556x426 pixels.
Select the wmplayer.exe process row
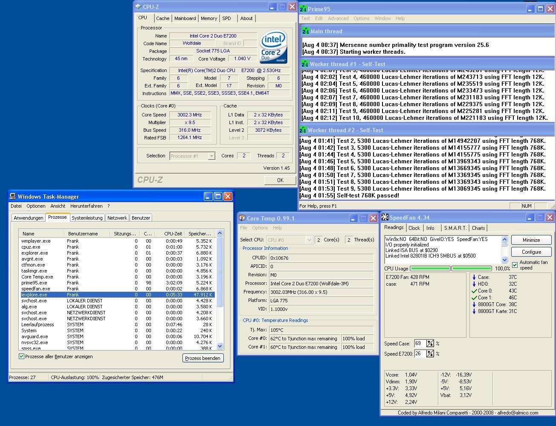pyautogui.click(x=117, y=241)
